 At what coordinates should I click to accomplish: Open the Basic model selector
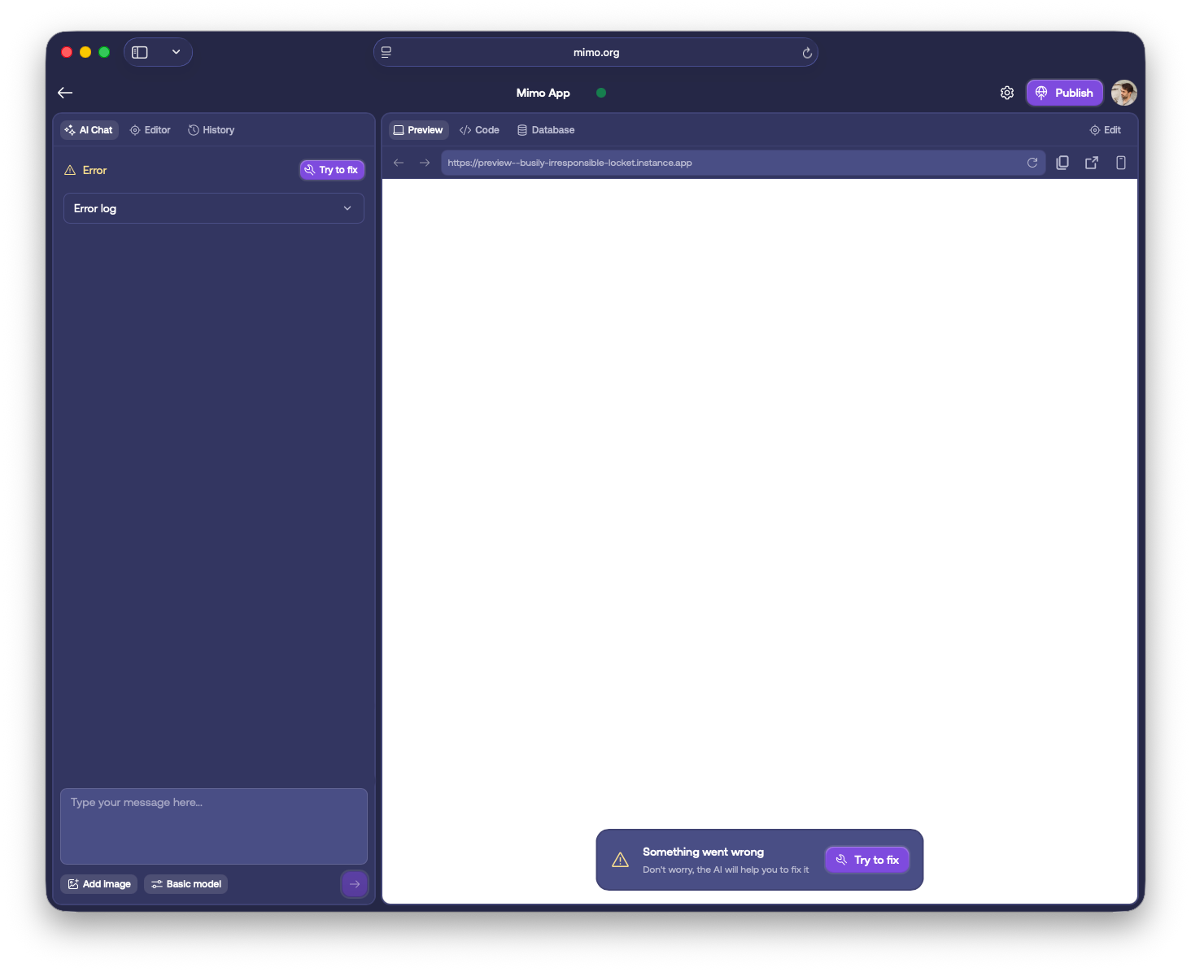click(x=185, y=884)
